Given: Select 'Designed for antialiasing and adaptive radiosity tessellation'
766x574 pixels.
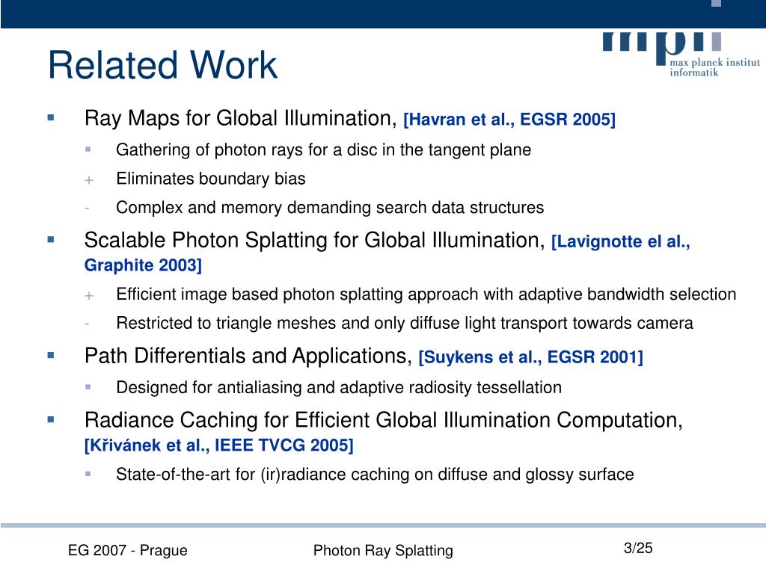Looking at the screenshot, I should pos(339,388).
